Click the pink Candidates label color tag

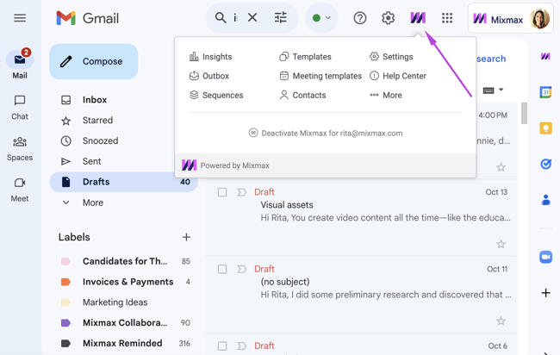(65, 261)
